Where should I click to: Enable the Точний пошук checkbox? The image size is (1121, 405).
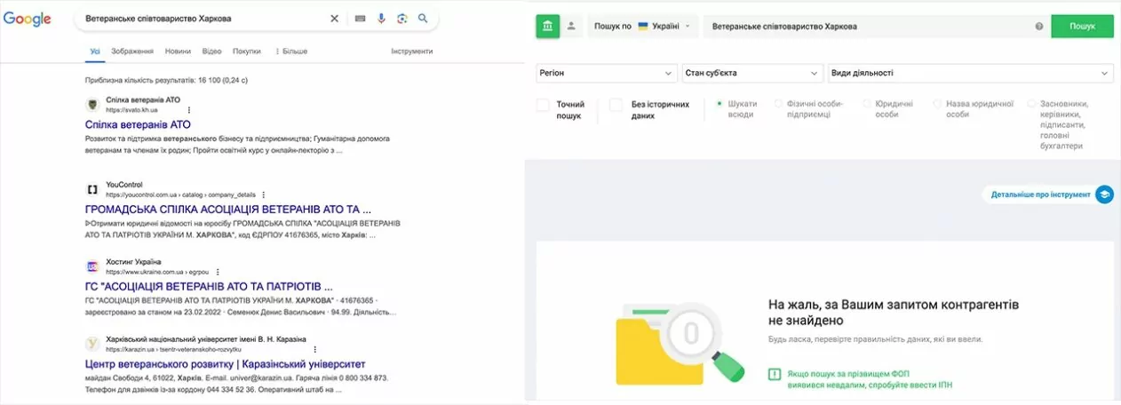click(x=544, y=105)
